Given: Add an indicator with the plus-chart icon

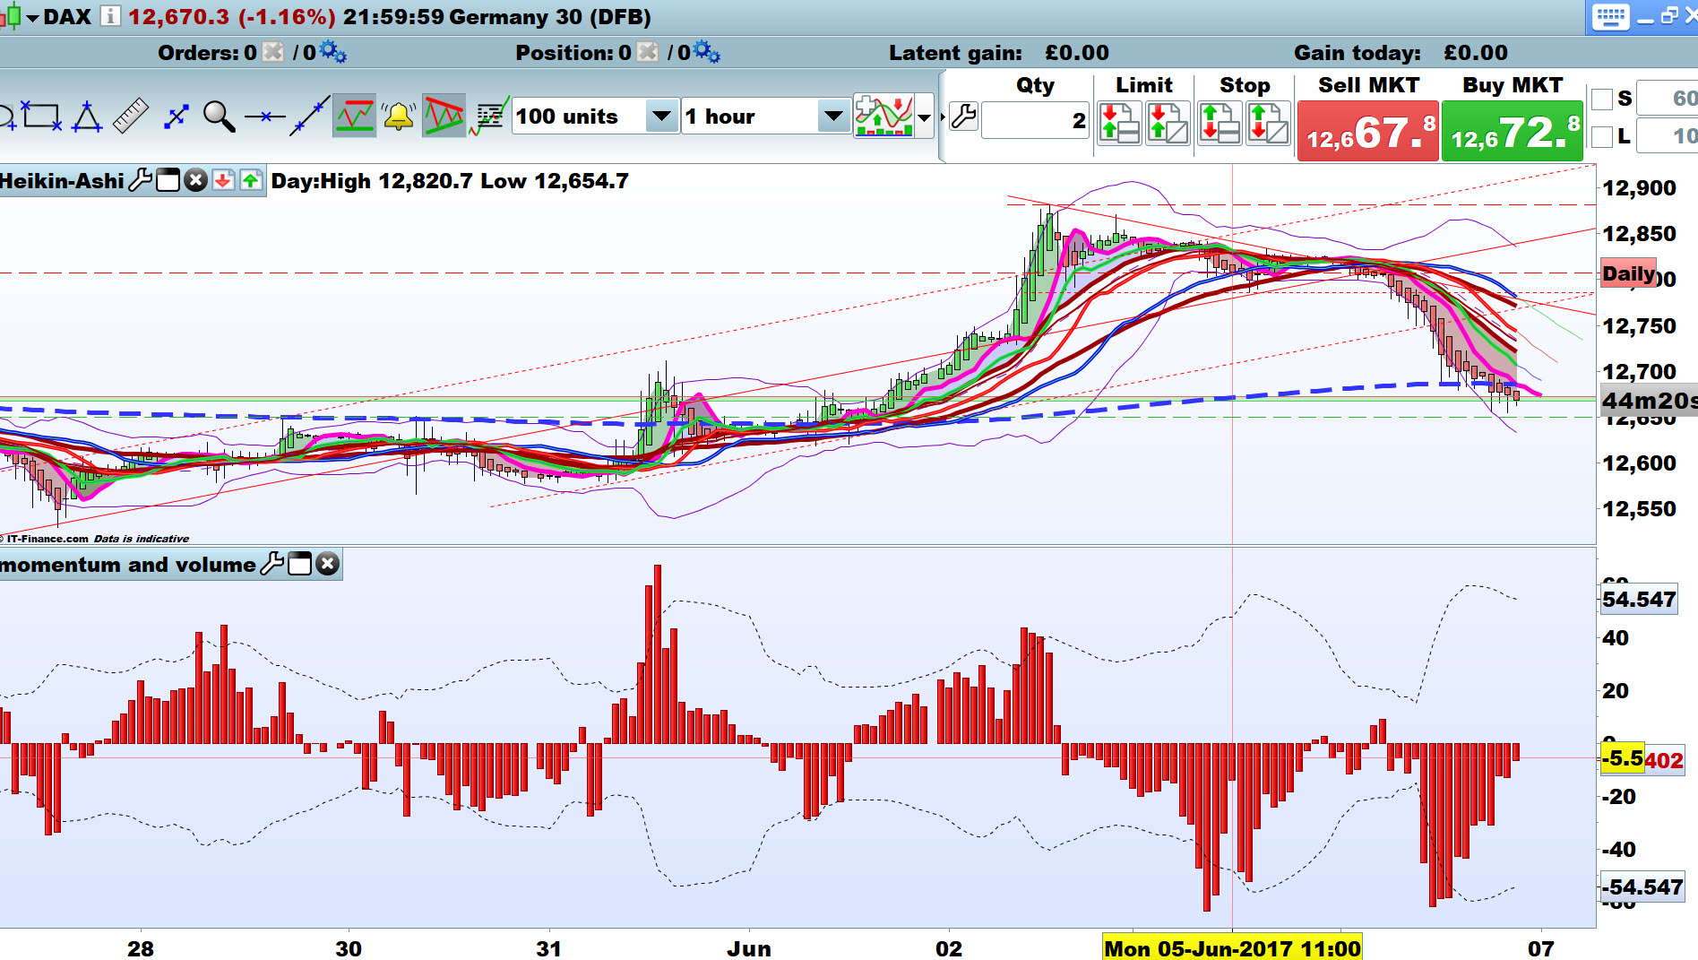Looking at the screenshot, I should pos(884,116).
